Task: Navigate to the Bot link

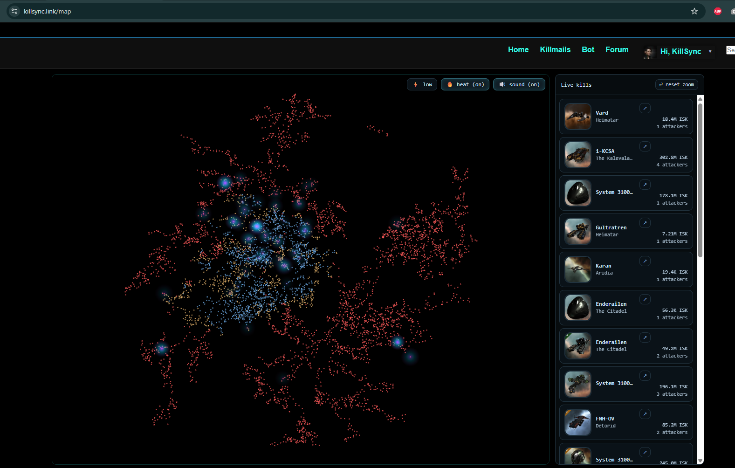Action: 588,49
